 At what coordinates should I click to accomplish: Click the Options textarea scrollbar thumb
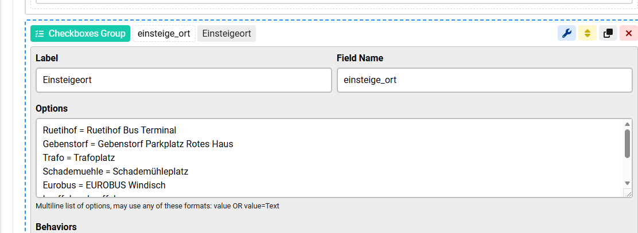(628, 143)
